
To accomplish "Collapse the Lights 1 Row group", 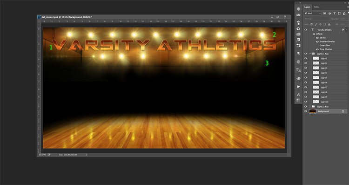I will [x=310, y=54].
